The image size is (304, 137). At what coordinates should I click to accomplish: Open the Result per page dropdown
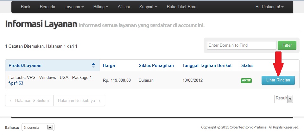coord(284,98)
